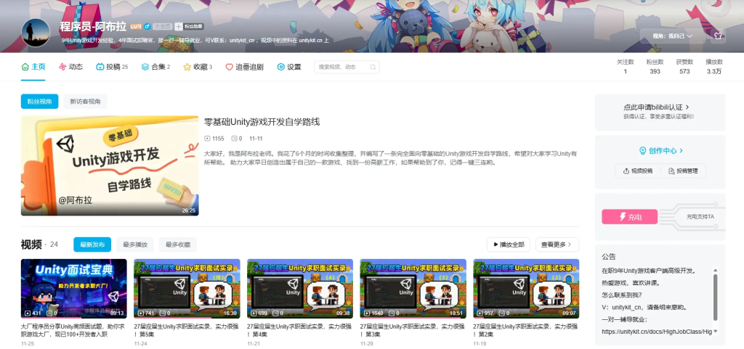Open video title ending 第3集
The width and height of the screenshot is (744, 349).
pyautogui.click(x=413, y=330)
